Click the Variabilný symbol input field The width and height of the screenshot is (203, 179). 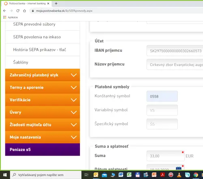tap(162, 110)
